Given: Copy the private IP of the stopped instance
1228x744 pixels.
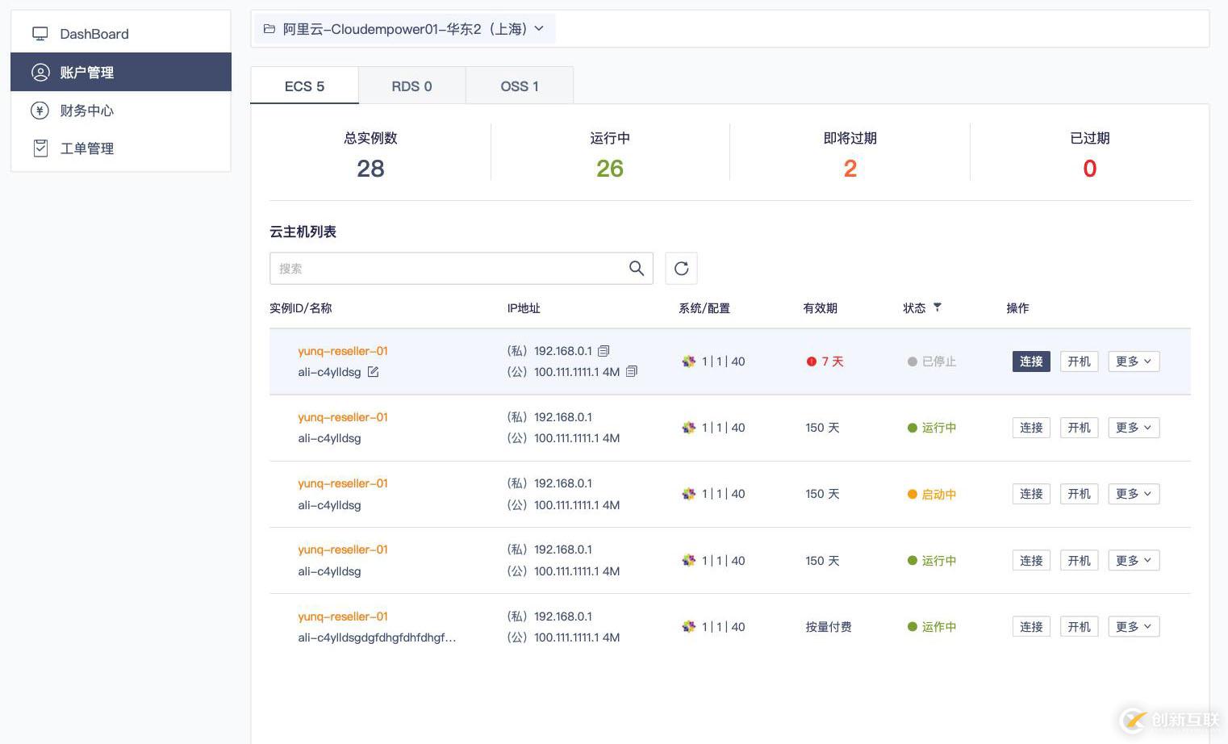Looking at the screenshot, I should coord(604,350).
